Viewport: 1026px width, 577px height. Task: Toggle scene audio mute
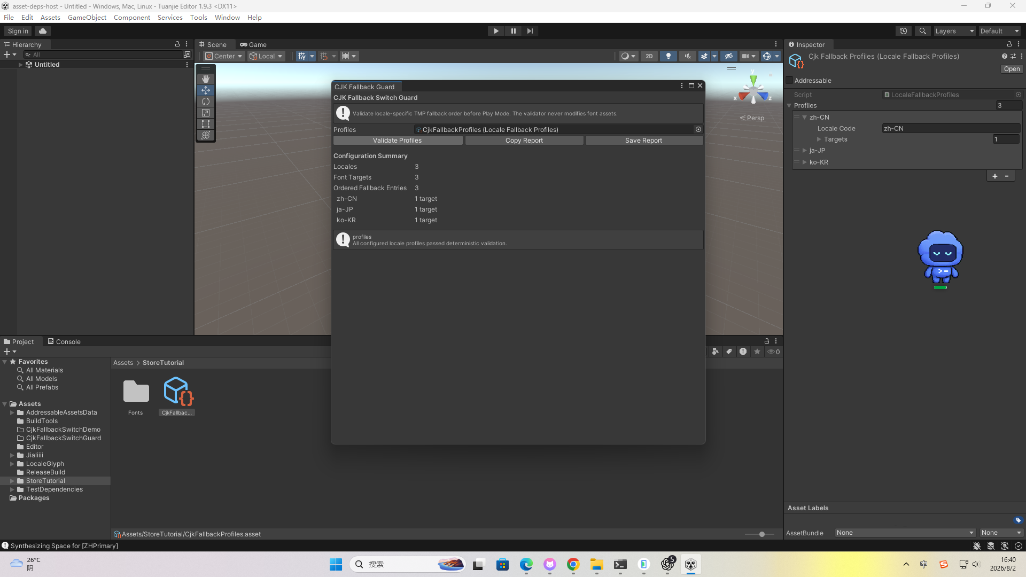(687, 56)
